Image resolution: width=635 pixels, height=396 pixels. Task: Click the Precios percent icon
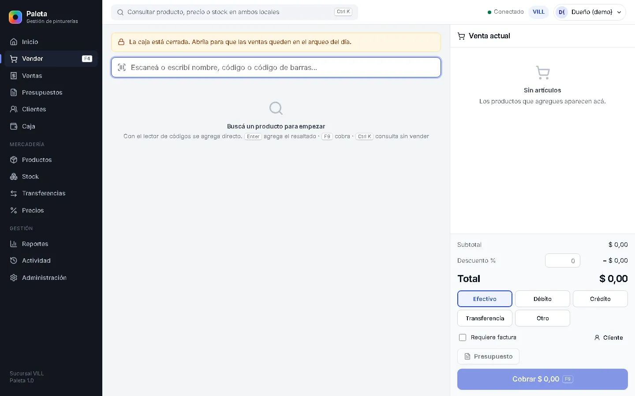click(x=14, y=210)
